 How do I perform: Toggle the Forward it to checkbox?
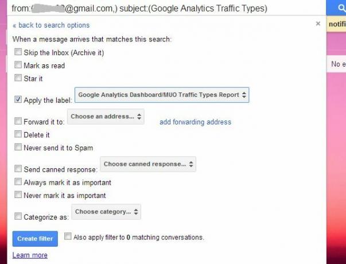point(18,121)
